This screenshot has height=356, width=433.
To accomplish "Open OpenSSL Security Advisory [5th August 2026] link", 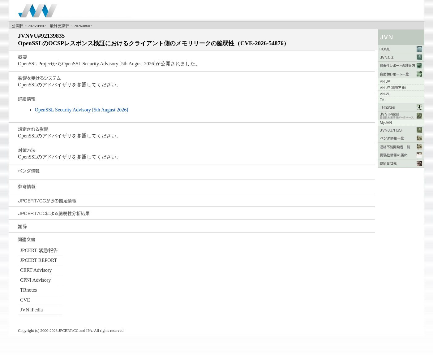I will pyautogui.click(x=81, y=110).
